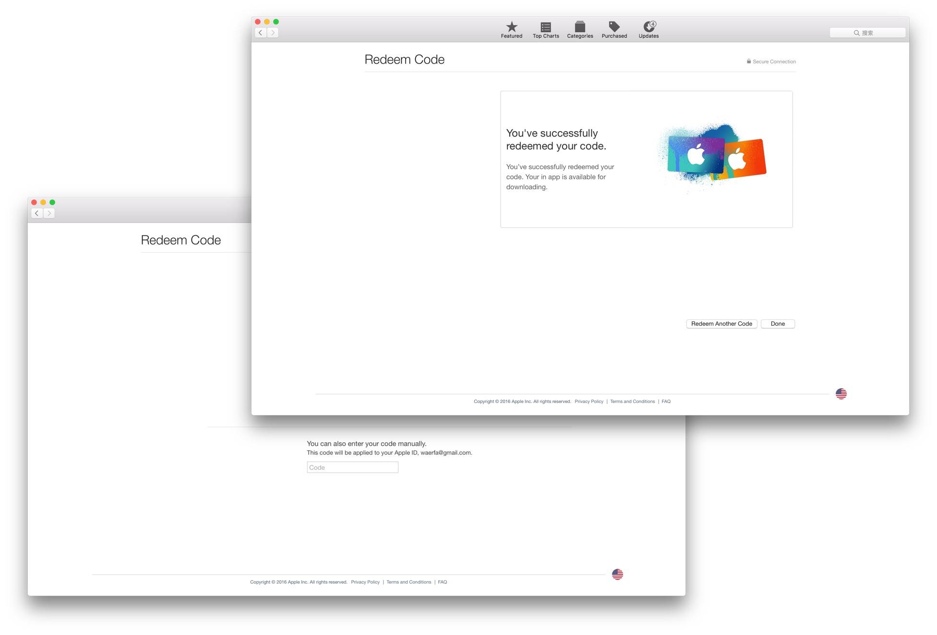
Task: Click the Redeem Another Code button
Action: 721,324
